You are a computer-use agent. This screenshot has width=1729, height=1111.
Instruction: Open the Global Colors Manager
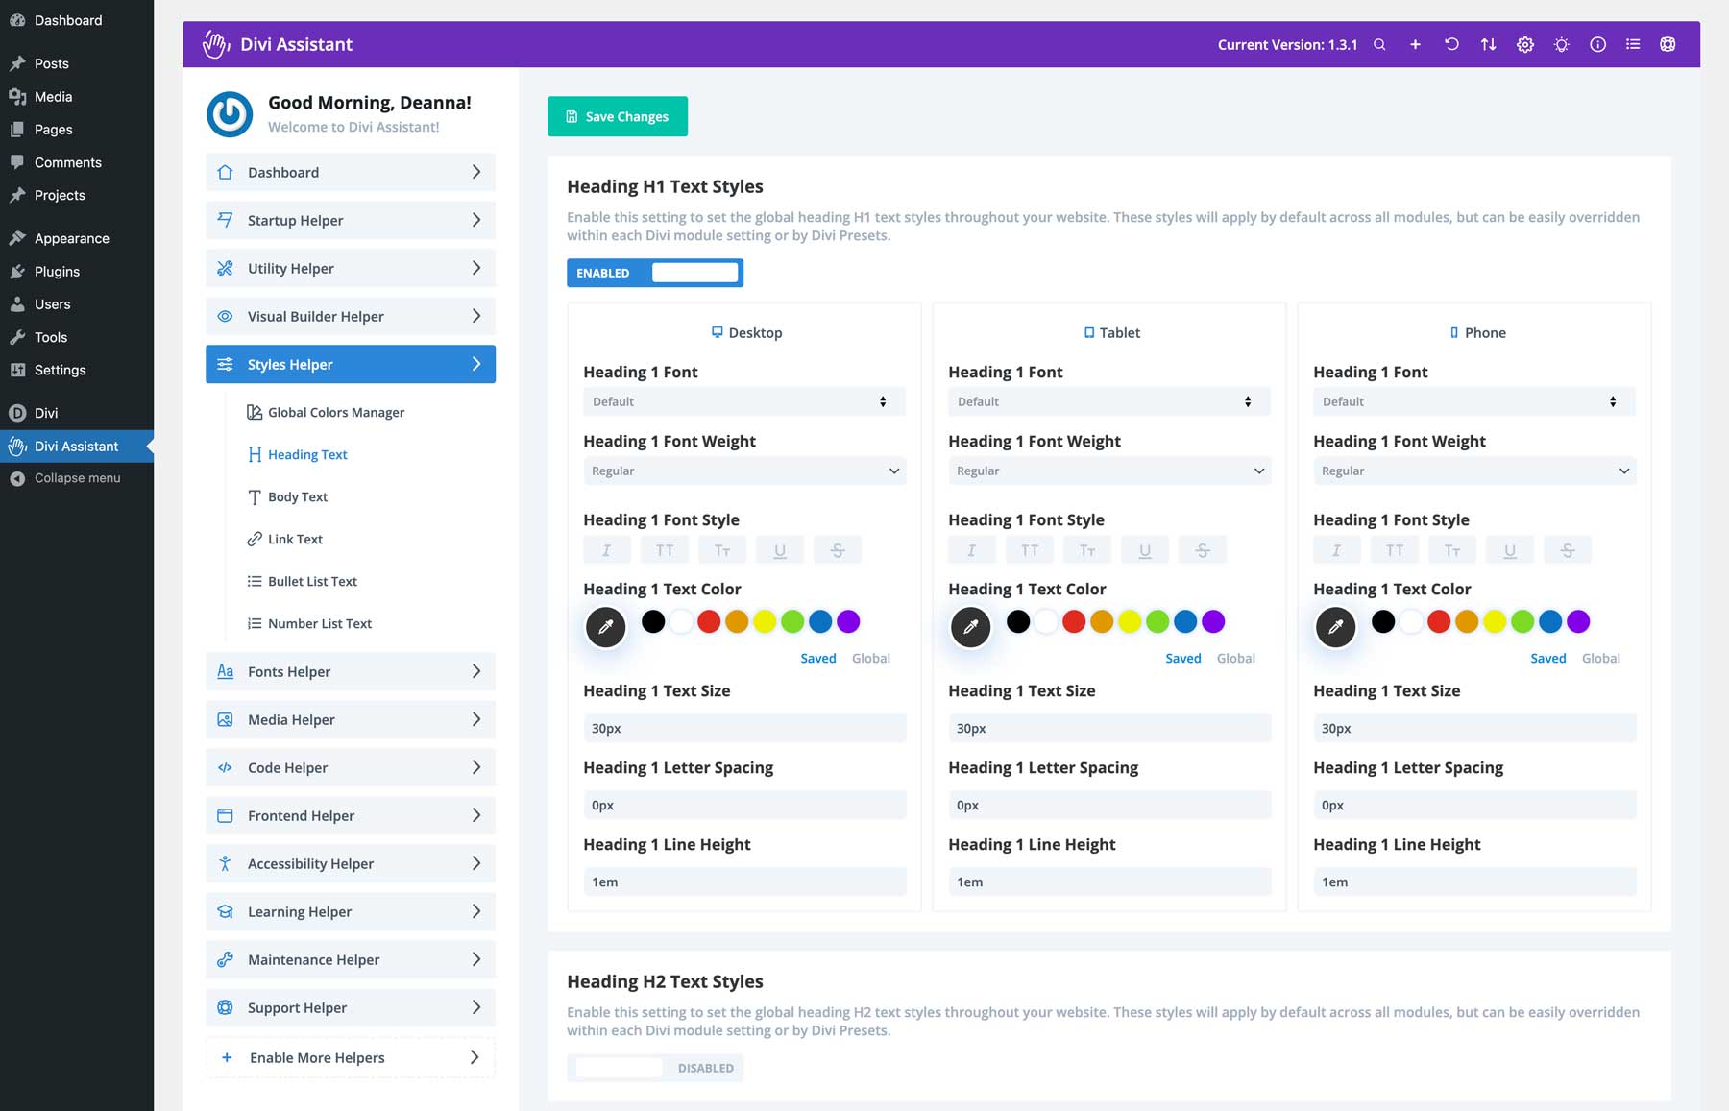[335, 412]
